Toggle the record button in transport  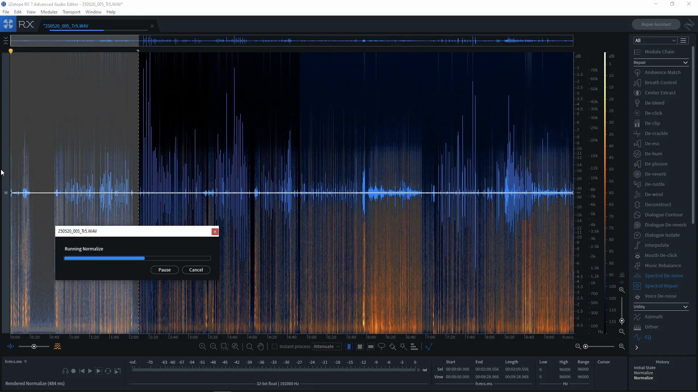[73, 371]
